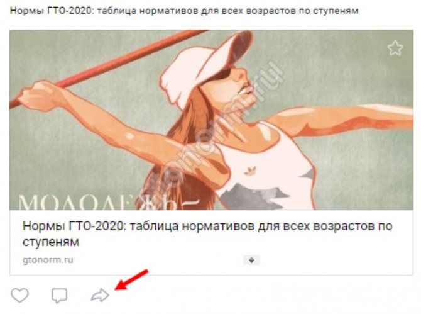This screenshot has height=314, width=421.
Task: Open the link card title Нормы ГТО-2020
Action: pos(207,234)
